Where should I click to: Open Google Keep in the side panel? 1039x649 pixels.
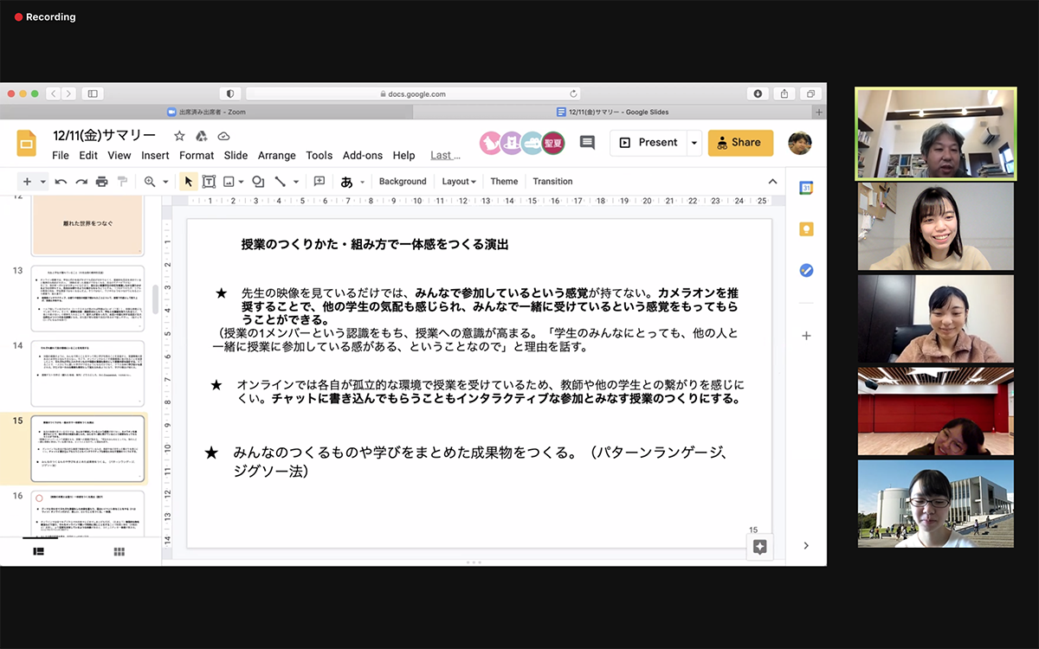(806, 229)
